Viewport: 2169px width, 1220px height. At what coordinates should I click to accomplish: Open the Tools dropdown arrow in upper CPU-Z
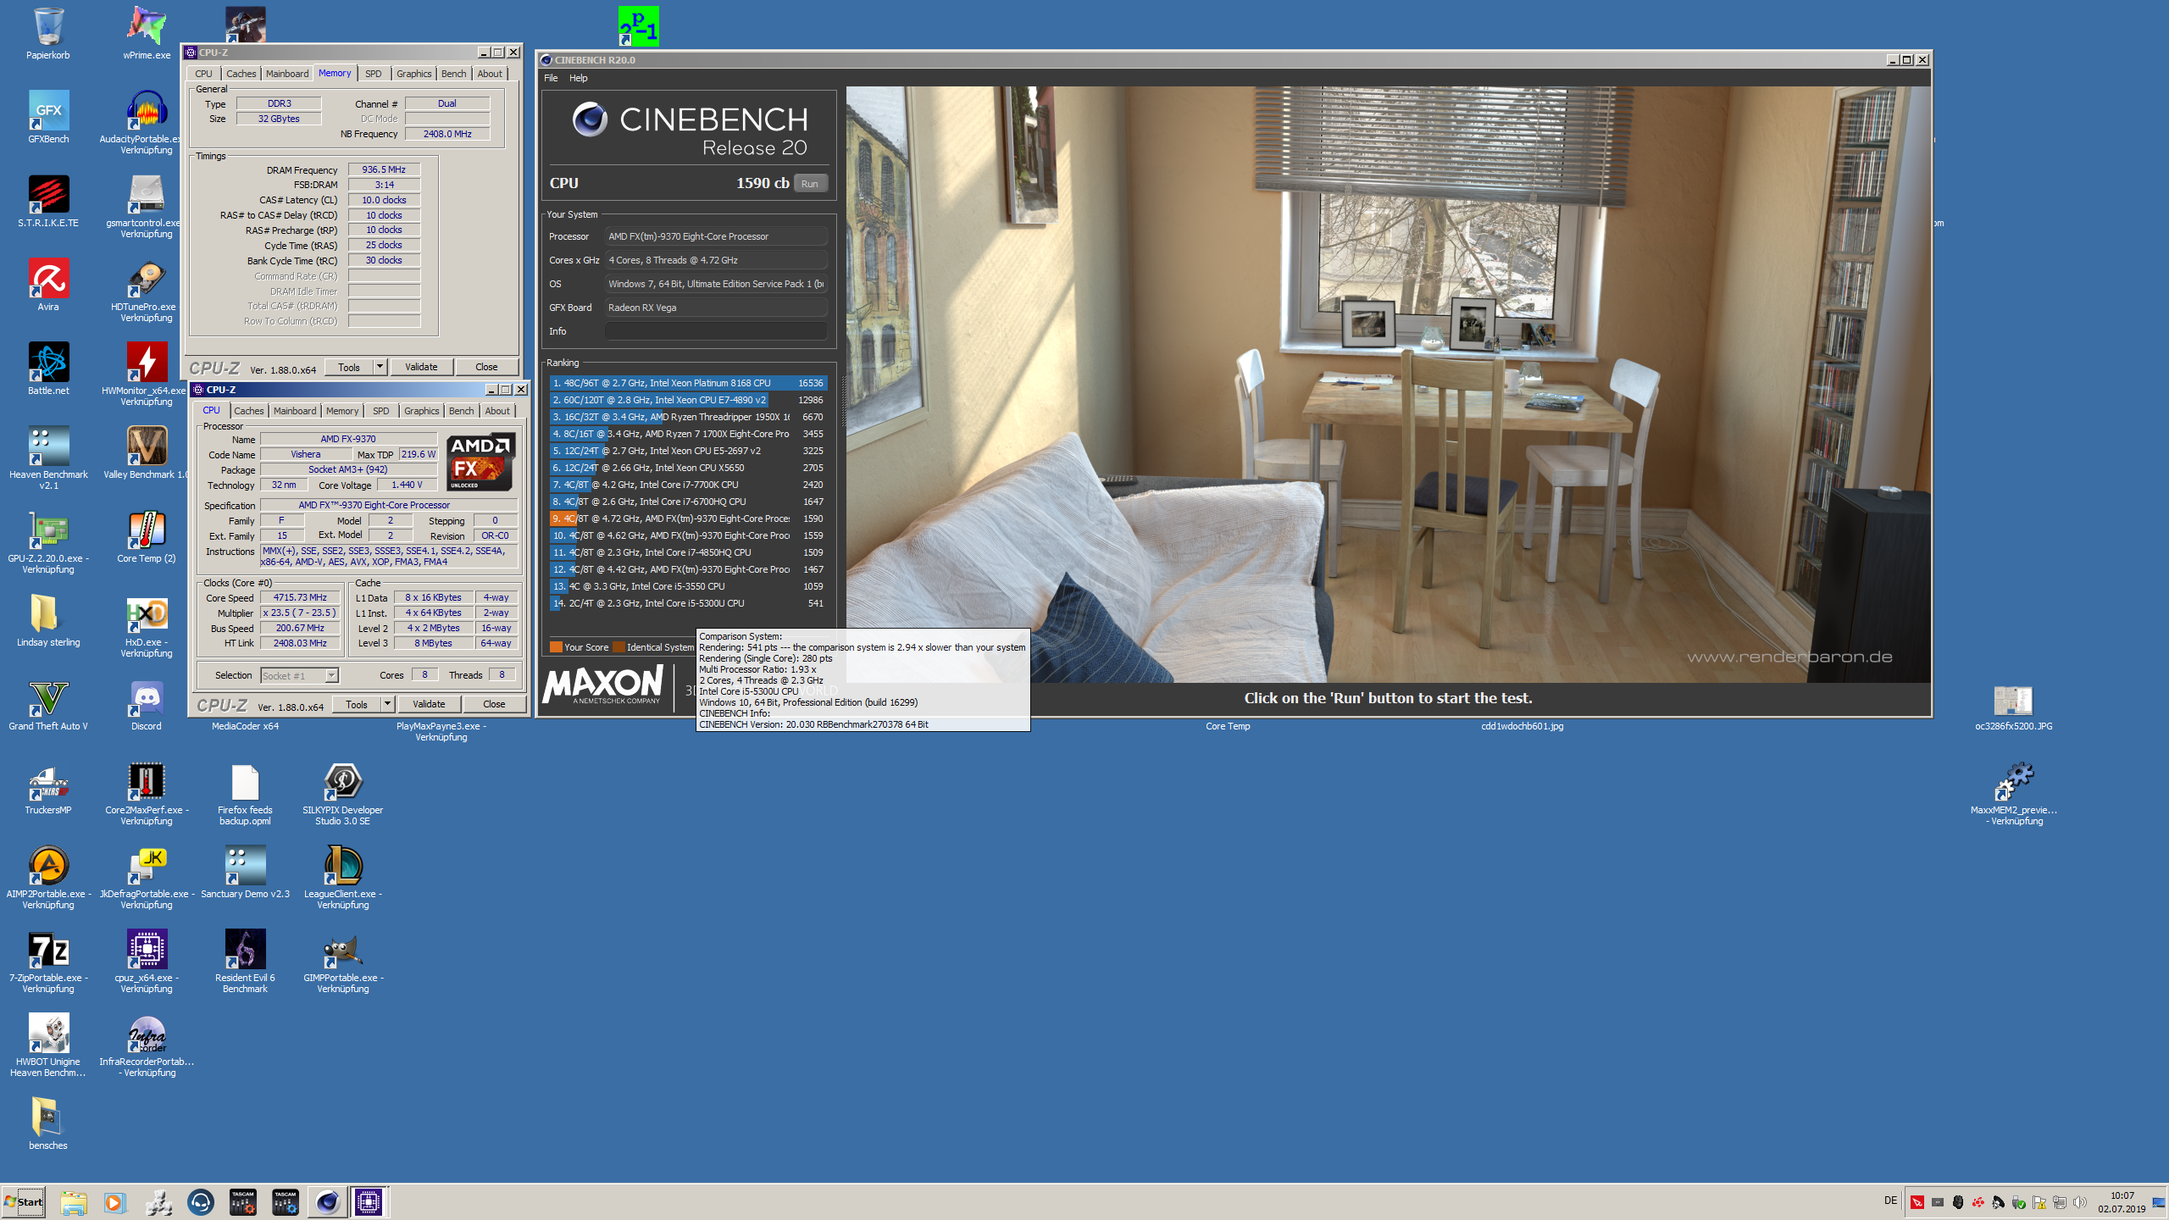click(380, 367)
